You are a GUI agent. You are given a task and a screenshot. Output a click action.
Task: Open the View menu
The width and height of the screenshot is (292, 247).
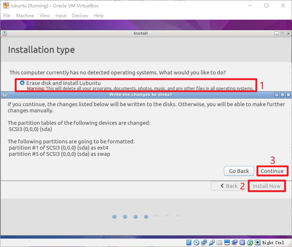pyautogui.click(x=44, y=16)
